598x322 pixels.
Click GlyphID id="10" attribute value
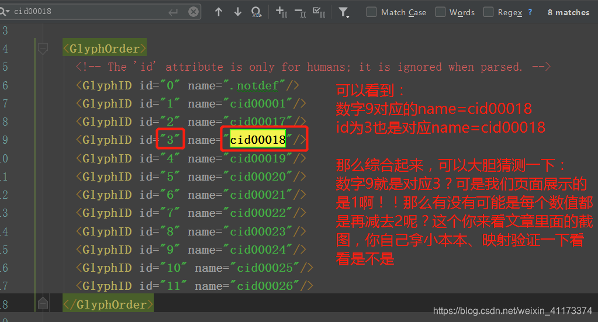[174, 268]
